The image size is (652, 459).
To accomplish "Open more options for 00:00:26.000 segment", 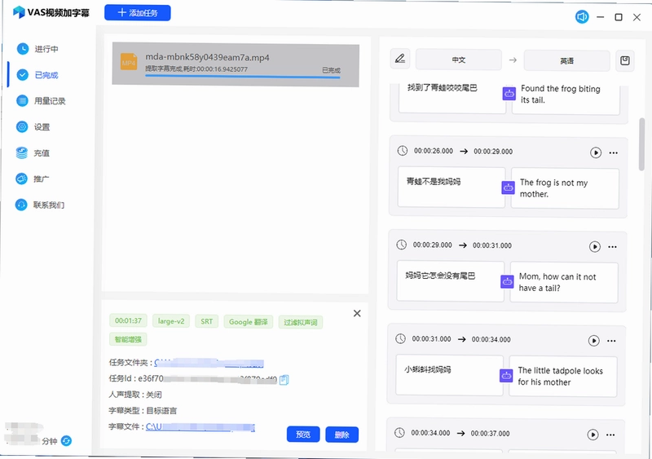I will 614,152.
